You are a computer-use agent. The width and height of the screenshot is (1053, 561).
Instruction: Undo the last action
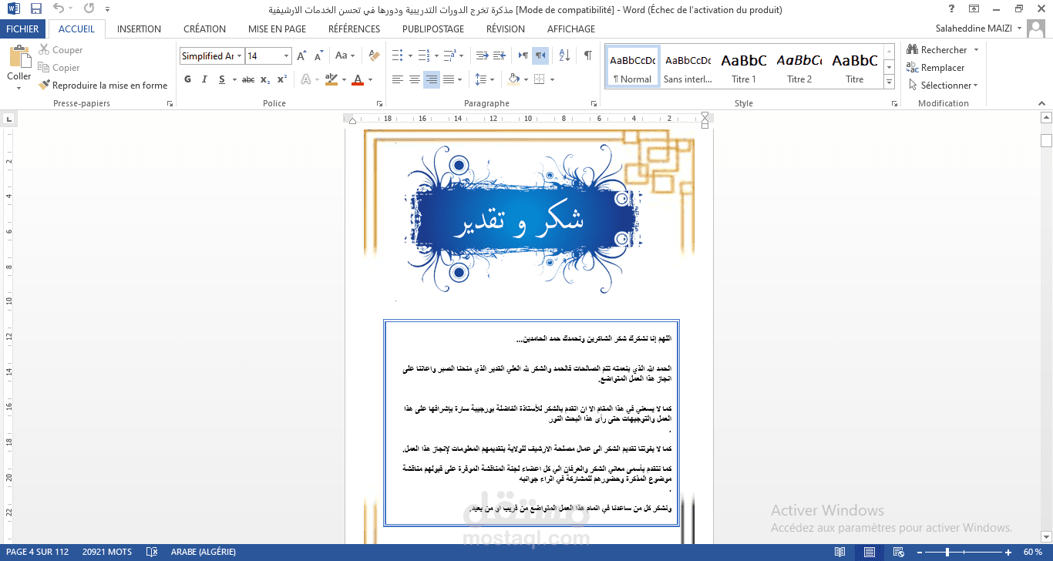coord(59,9)
